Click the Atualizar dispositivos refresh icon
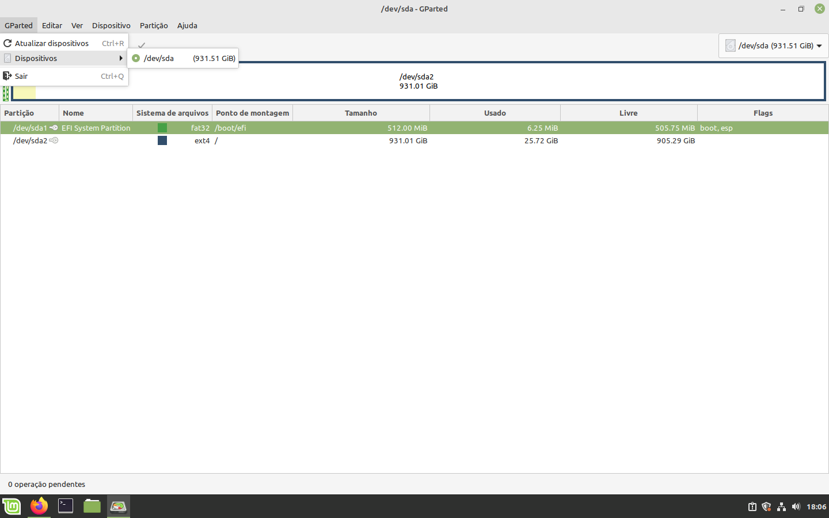Image resolution: width=829 pixels, height=518 pixels. click(7, 43)
